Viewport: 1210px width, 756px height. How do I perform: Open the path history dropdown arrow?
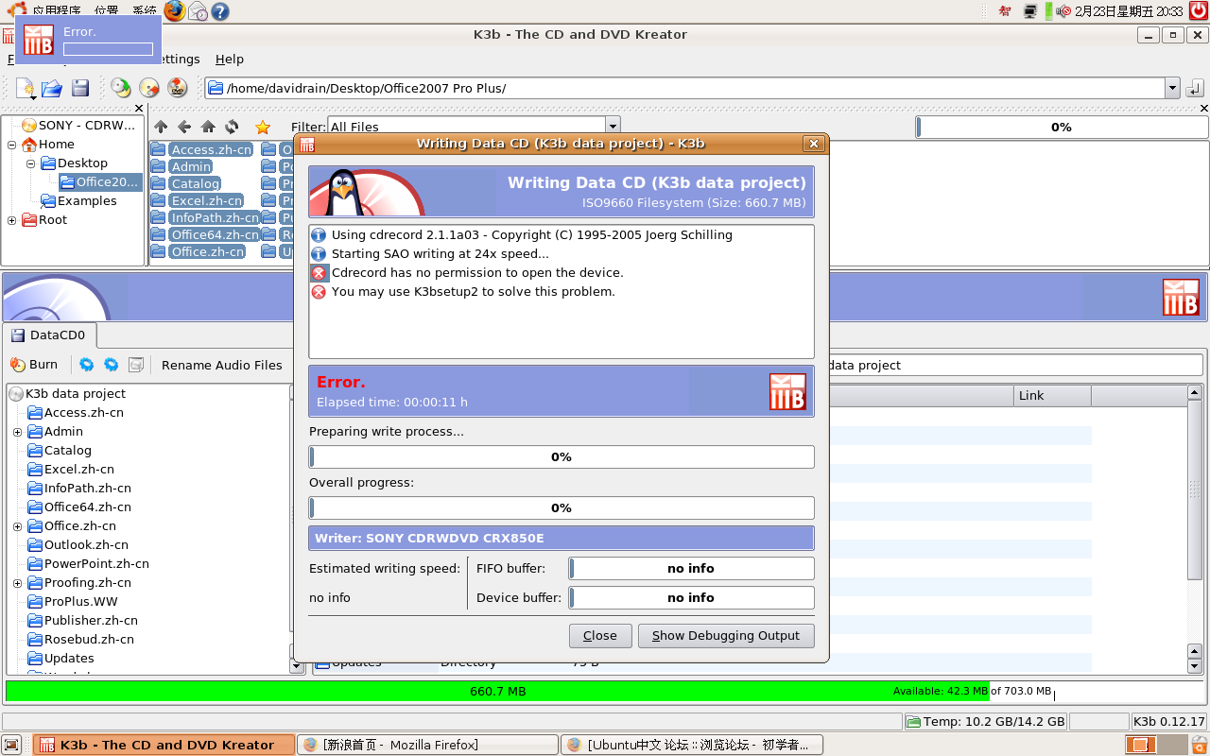click(x=1173, y=88)
